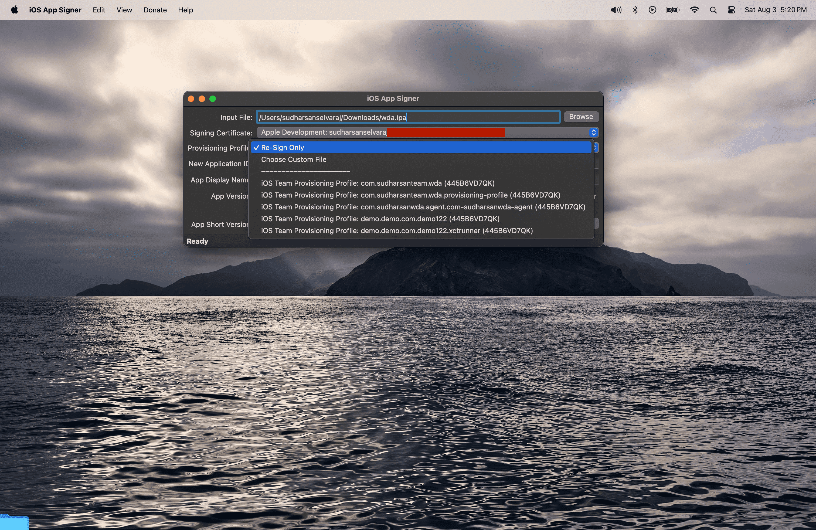Click the Wi-Fi menu bar icon
816x530 pixels.
(x=694, y=10)
